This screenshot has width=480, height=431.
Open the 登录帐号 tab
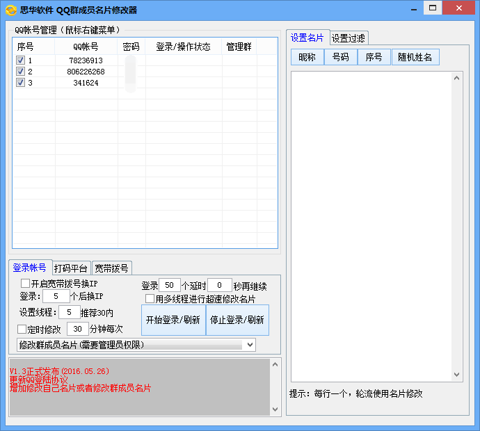click(x=29, y=268)
